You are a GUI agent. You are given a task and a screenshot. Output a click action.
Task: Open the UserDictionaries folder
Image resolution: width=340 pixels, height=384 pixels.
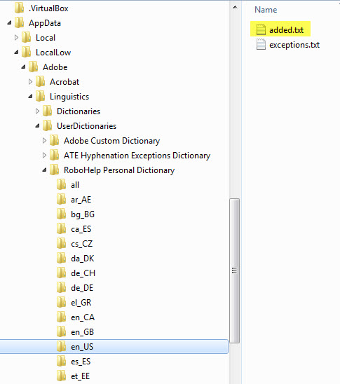[86, 126]
